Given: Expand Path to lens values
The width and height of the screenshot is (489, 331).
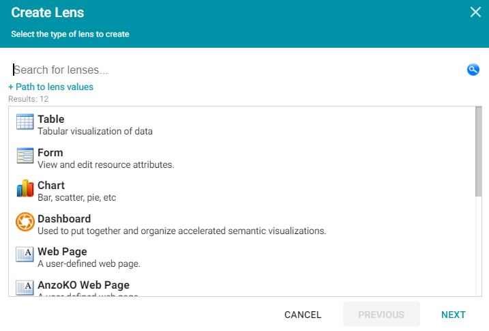Looking at the screenshot, I should 51,87.
